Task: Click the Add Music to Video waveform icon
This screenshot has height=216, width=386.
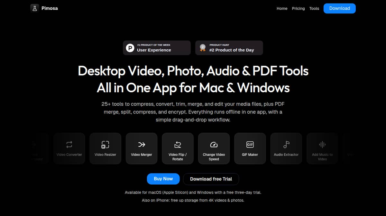Action: [322, 145]
